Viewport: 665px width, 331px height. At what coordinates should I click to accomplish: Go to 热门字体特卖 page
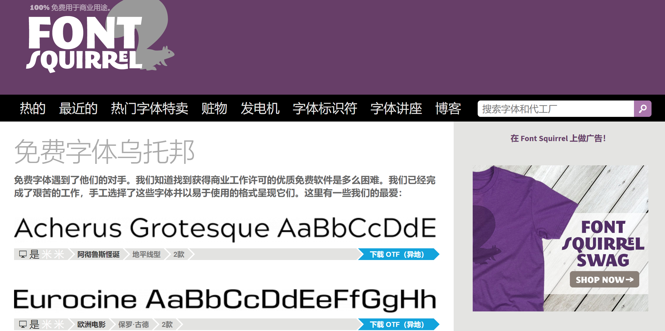(x=149, y=108)
